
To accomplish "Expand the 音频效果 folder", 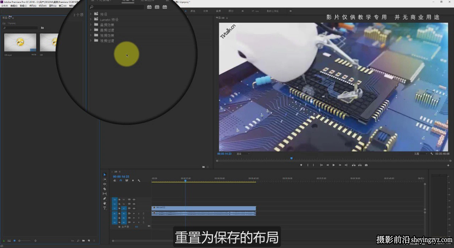I will [x=91, y=25].
